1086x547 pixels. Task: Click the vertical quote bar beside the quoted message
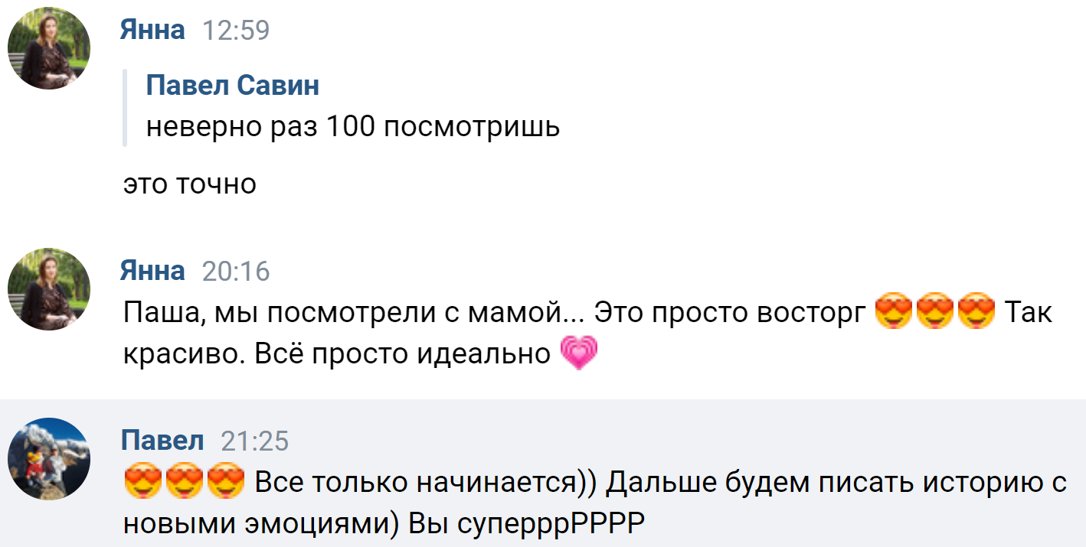pos(125,107)
